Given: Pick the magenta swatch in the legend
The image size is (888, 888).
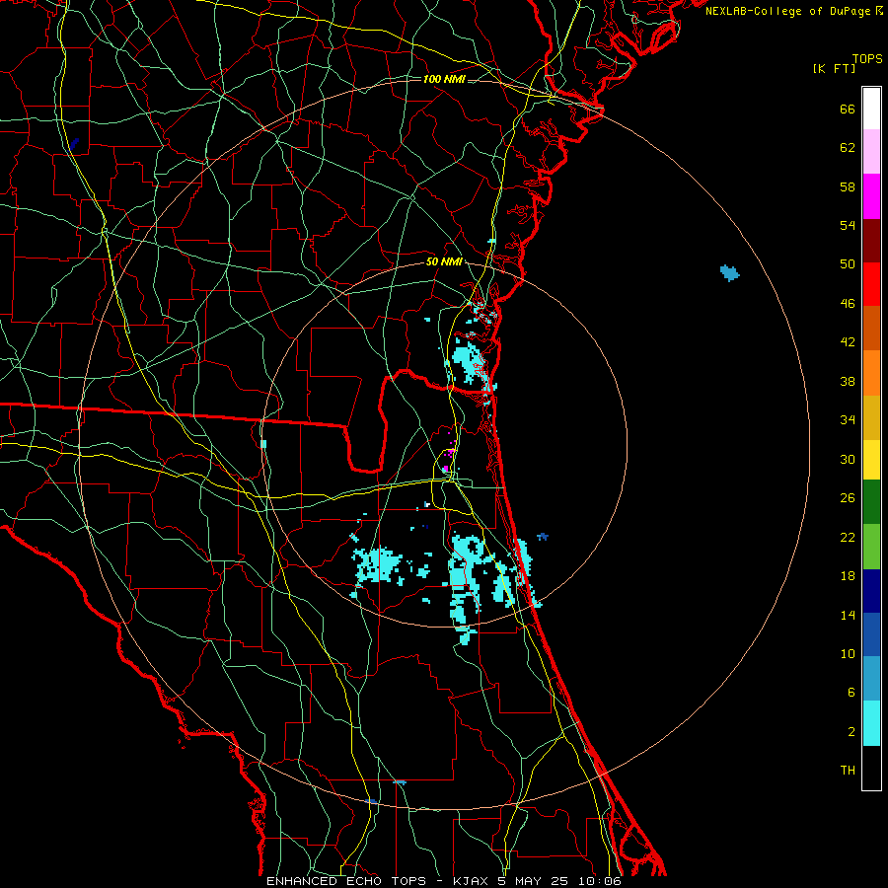Looking at the screenshot, I should tap(871, 196).
